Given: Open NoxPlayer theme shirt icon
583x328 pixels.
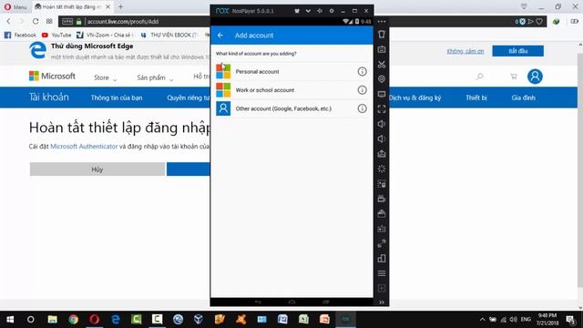Looking at the screenshot, I should [x=297, y=11].
